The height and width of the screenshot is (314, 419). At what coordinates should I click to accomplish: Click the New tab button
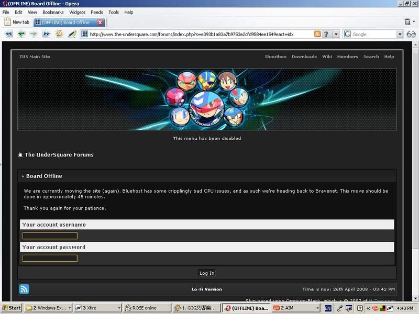click(x=17, y=22)
